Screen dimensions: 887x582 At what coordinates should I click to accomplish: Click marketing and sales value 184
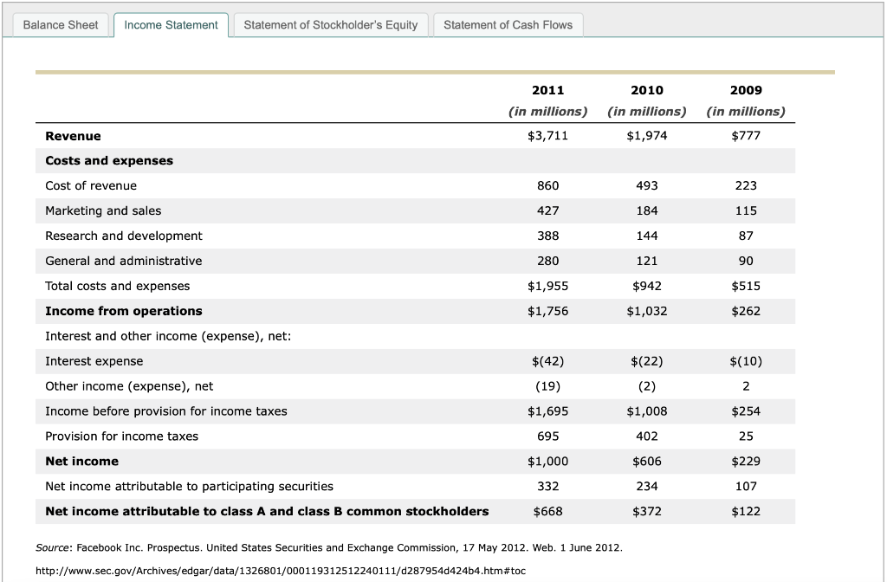coord(646,211)
